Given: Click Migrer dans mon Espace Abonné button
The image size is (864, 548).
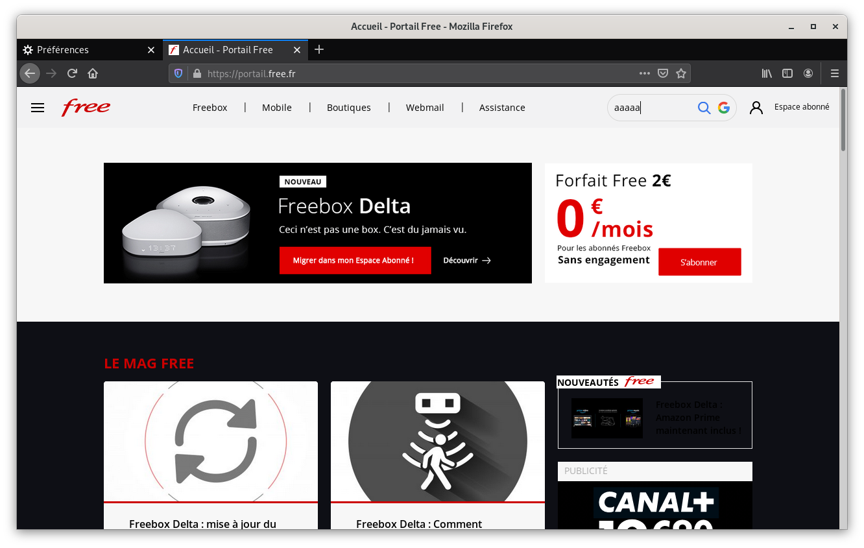Looking at the screenshot, I should 355,260.
